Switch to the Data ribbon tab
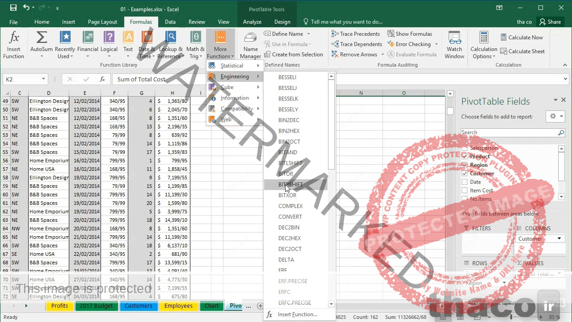Screen dimensions: 572x322 tap(170, 21)
